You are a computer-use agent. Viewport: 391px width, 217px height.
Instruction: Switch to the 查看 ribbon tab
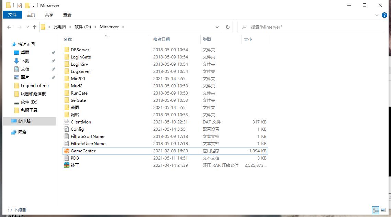click(x=67, y=15)
